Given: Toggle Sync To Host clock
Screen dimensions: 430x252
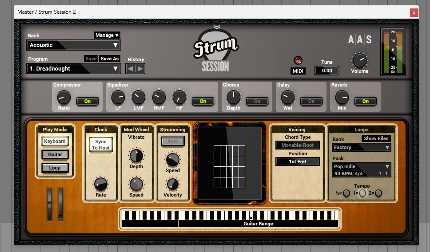Looking at the screenshot, I should 101,145.
